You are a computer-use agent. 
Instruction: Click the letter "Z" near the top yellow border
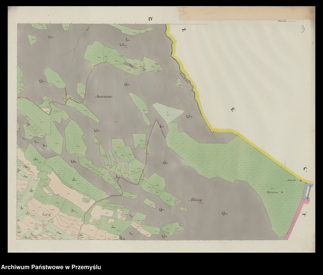(x=184, y=30)
